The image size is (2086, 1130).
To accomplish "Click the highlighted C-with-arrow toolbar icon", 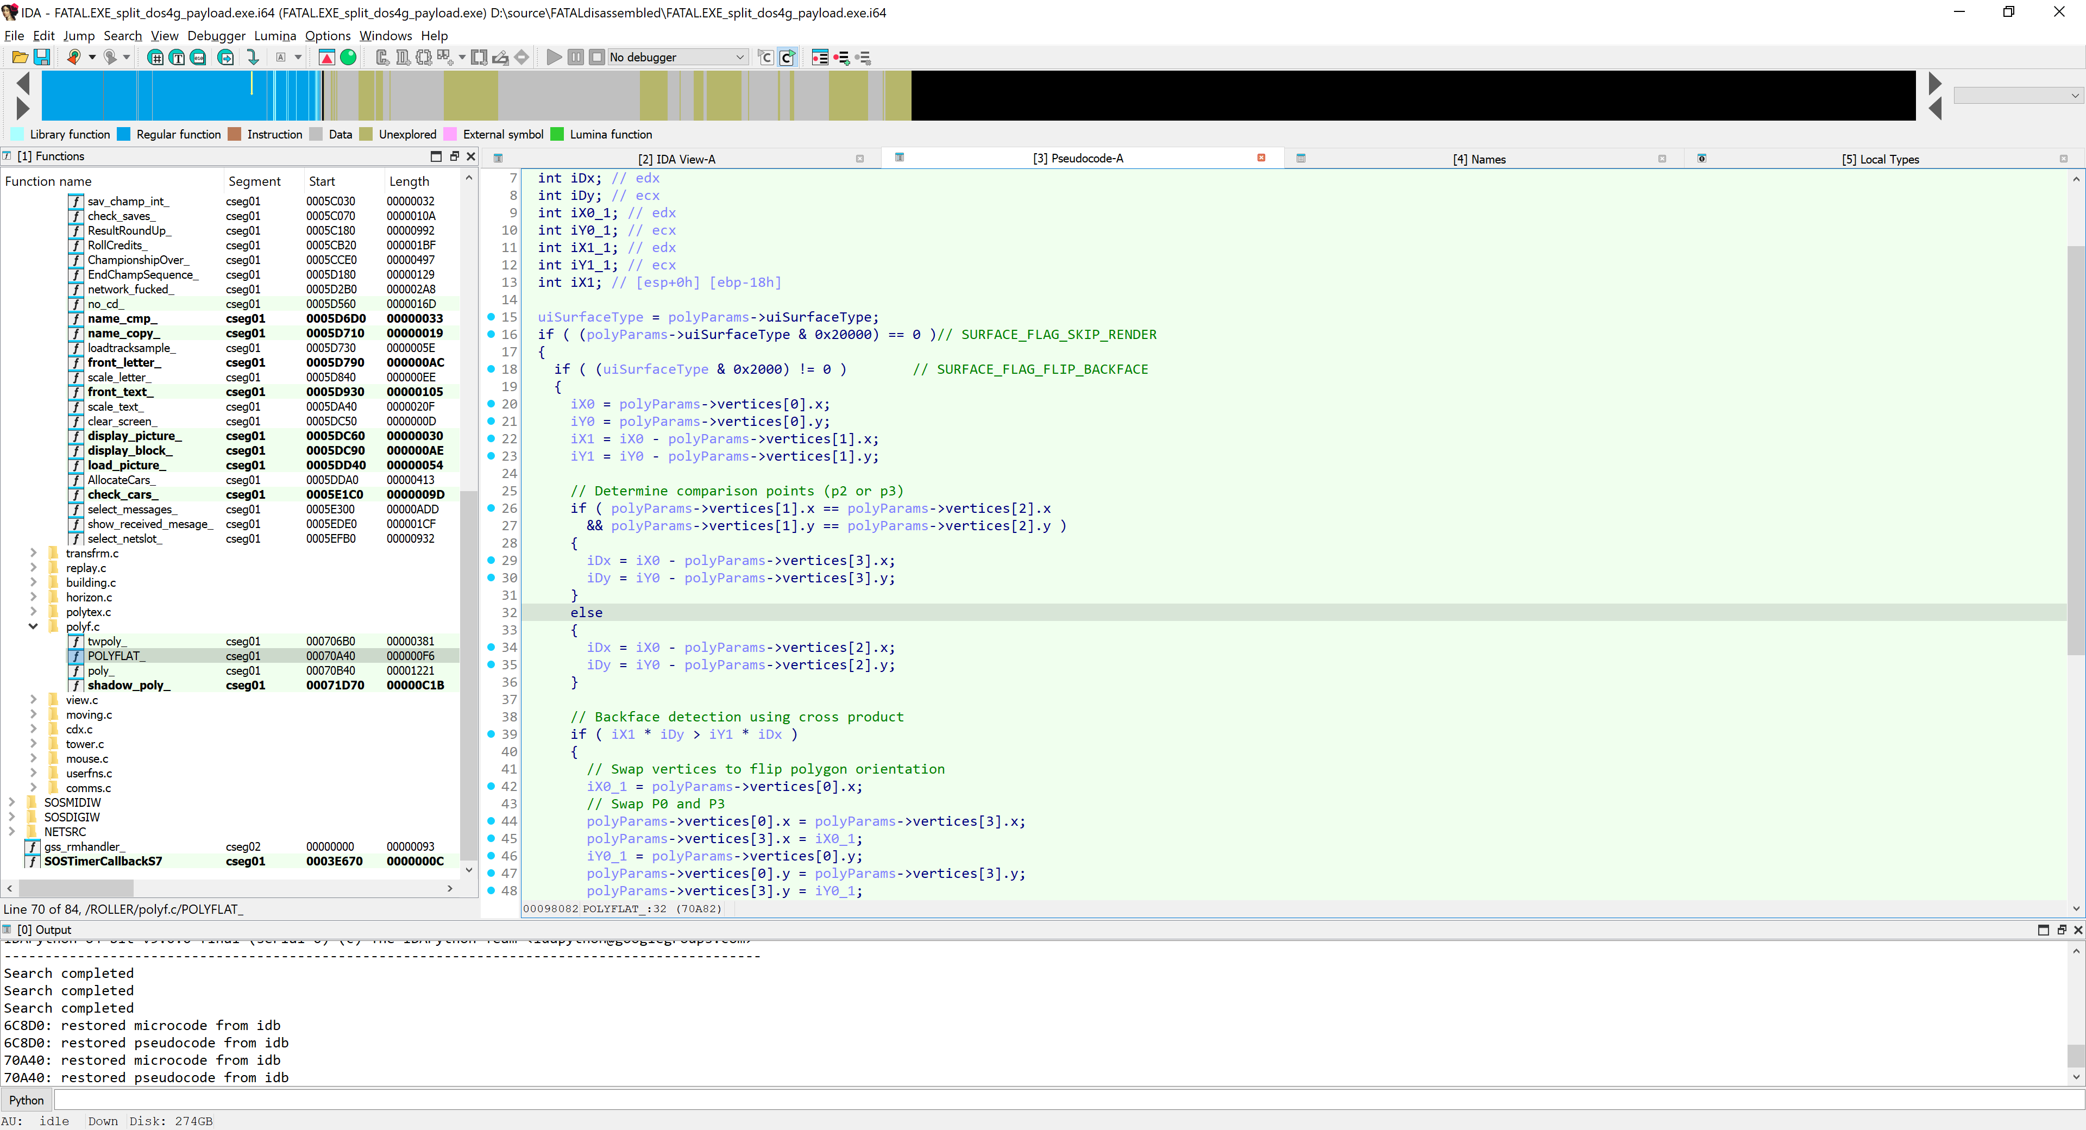I will pos(787,56).
